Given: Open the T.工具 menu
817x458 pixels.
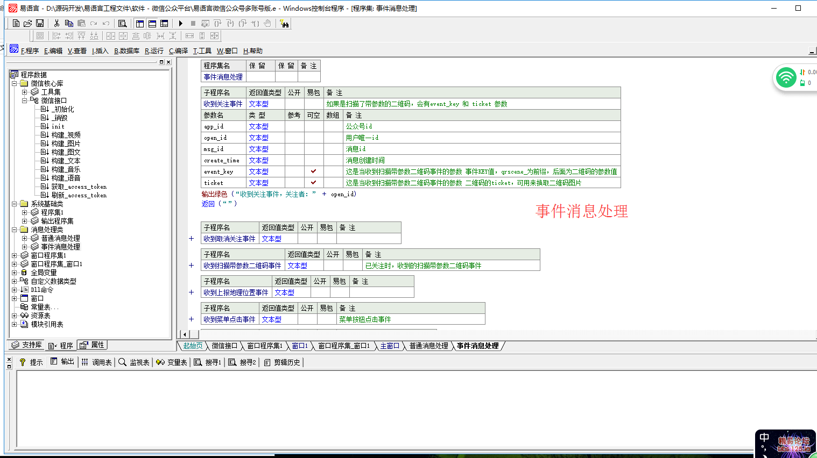Looking at the screenshot, I should pos(202,51).
